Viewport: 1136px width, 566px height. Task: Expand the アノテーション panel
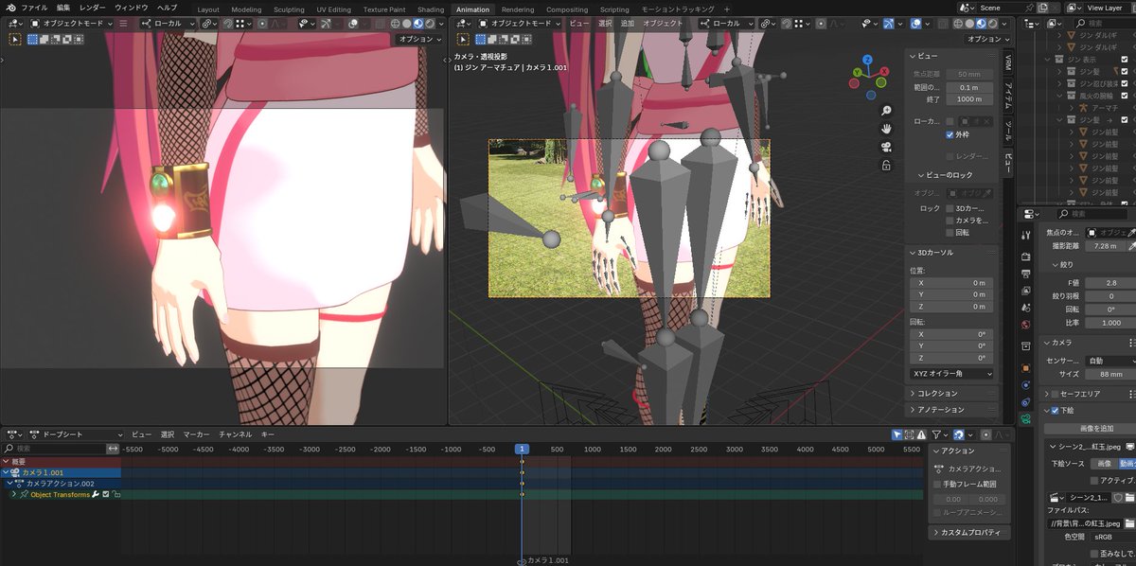(952, 410)
